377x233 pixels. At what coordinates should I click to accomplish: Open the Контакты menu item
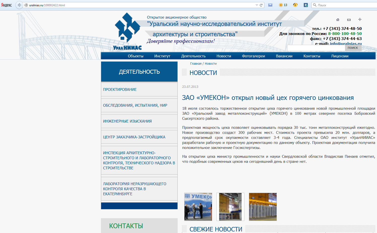[x=312, y=56]
